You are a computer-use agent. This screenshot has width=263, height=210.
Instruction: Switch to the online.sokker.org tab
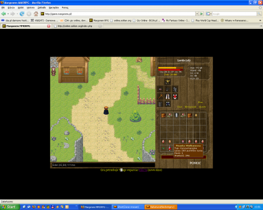[x=77, y=26]
